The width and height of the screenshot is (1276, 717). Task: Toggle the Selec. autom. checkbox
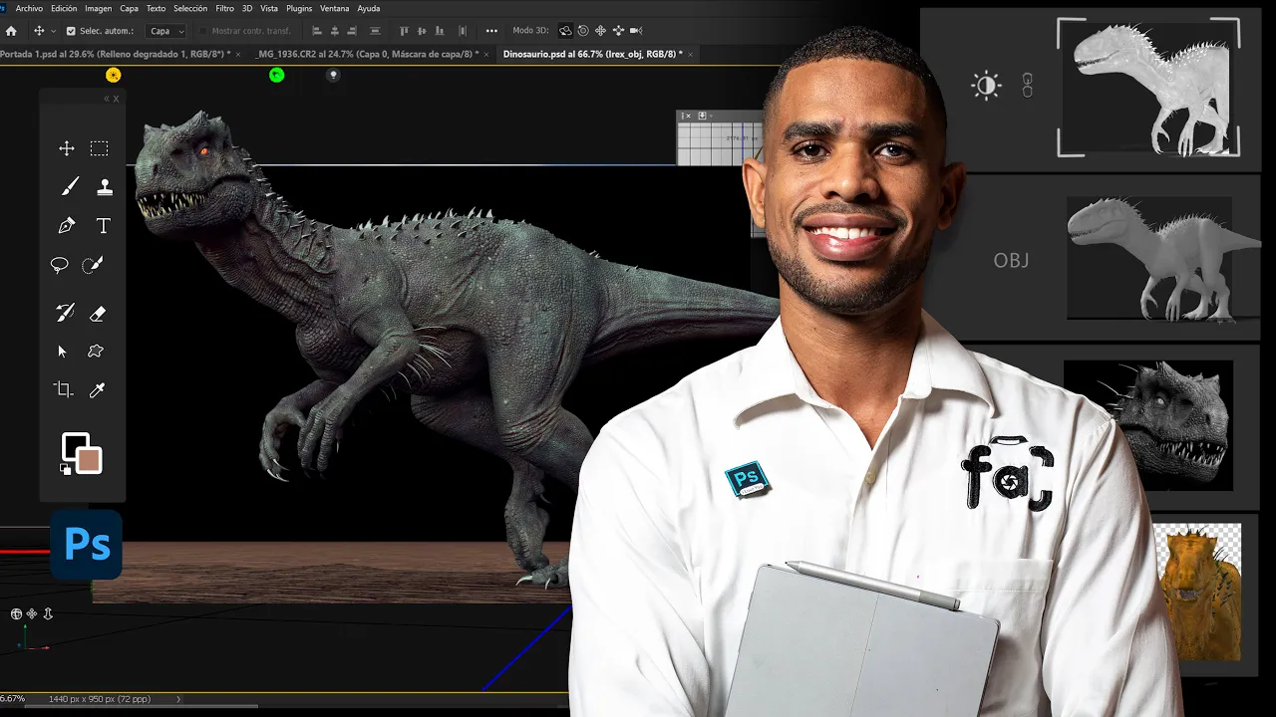pos(71,31)
